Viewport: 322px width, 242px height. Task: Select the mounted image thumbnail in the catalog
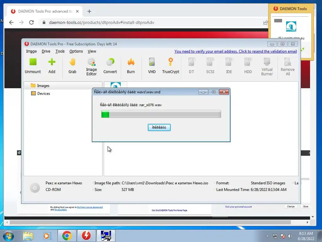[x=116, y=85]
